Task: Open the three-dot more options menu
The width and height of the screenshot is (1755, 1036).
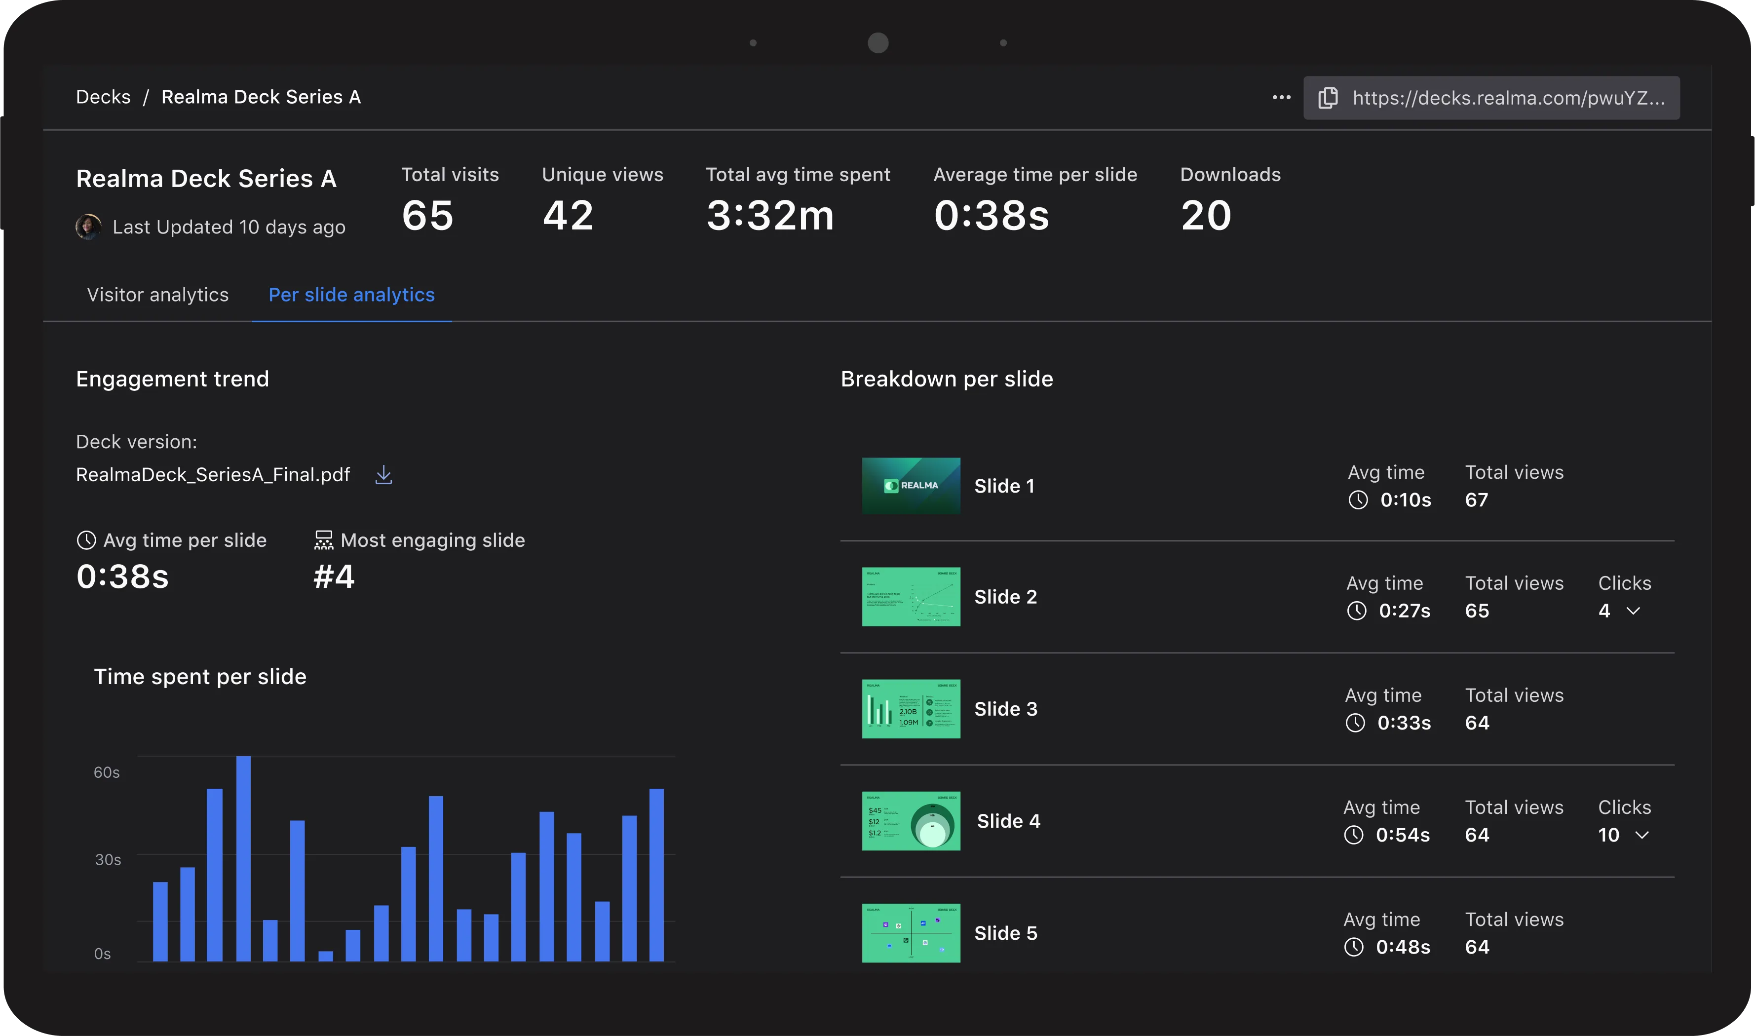Action: [1281, 98]
